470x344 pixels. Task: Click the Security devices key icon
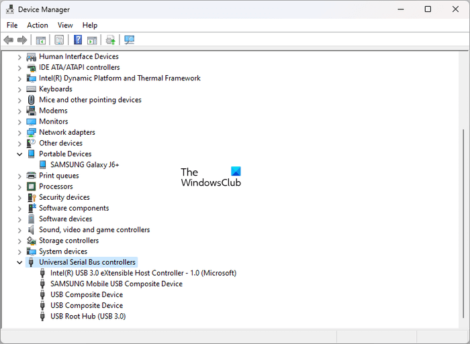[31, 197]
